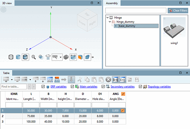Toggle the mesh grid view icon
The width and height of the screenshot is (190, 129).
pyautogui.click(x=66, y=57)
